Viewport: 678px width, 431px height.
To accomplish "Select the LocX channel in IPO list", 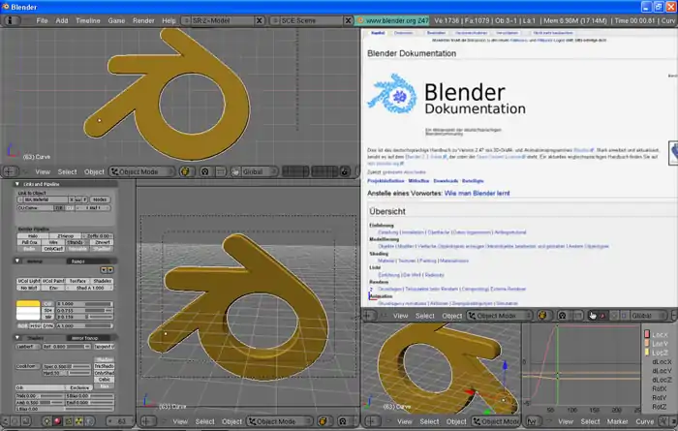I will (660, 334).
